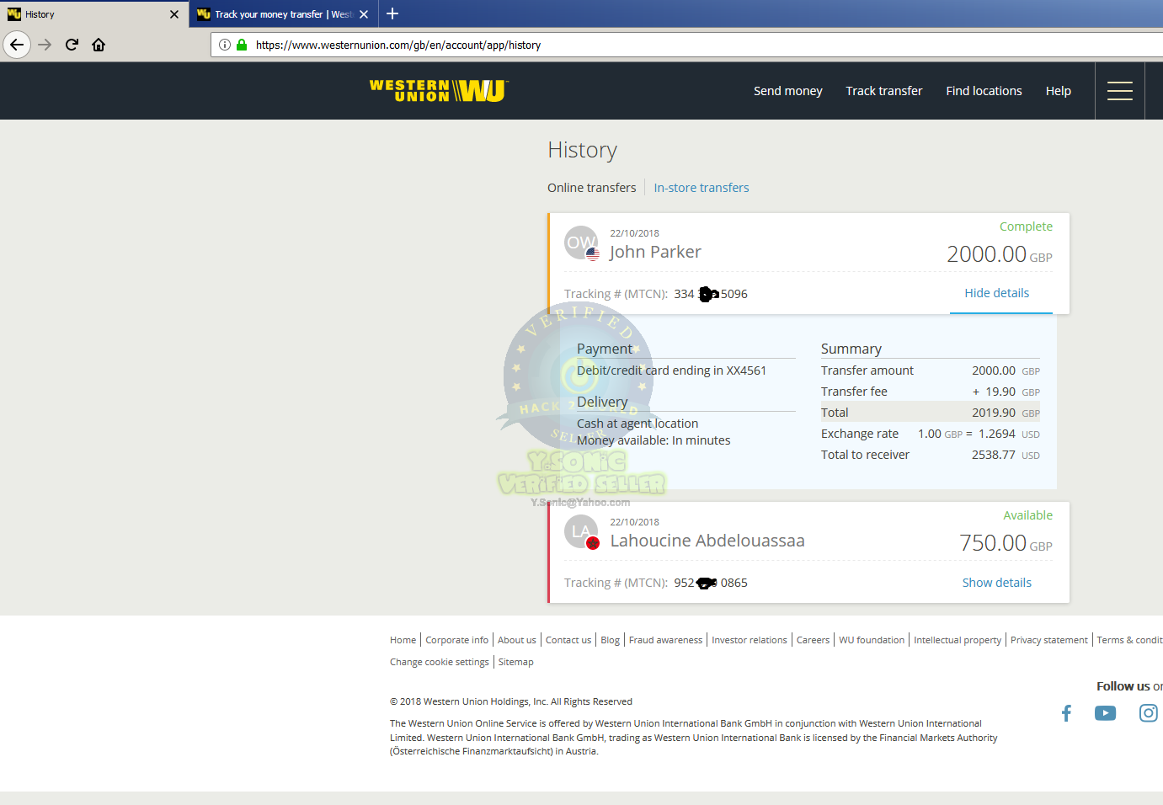The height and width of the screenshot is (805, 1163).
Task: Open the Help navigation item
Action: pos(1058,91)
